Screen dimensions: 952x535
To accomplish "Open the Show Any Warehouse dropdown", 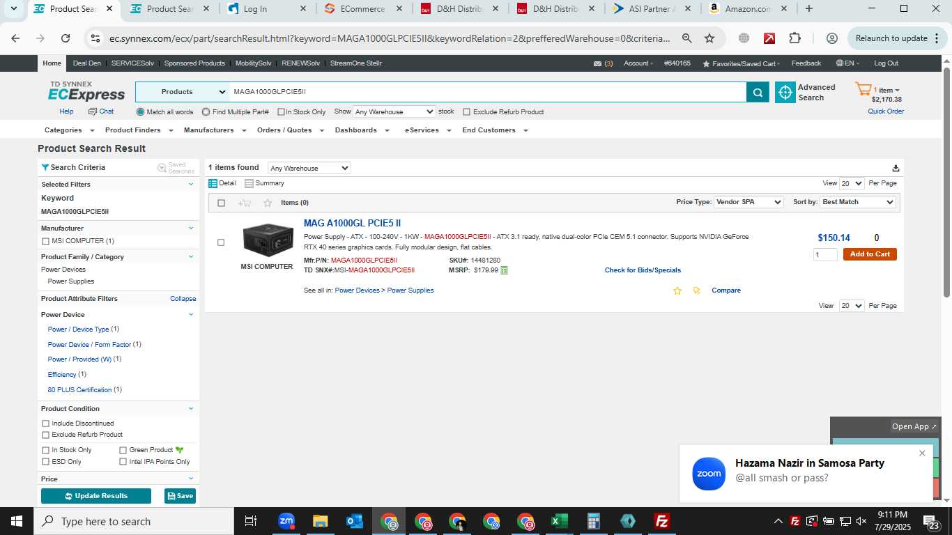I will [394, 111].
